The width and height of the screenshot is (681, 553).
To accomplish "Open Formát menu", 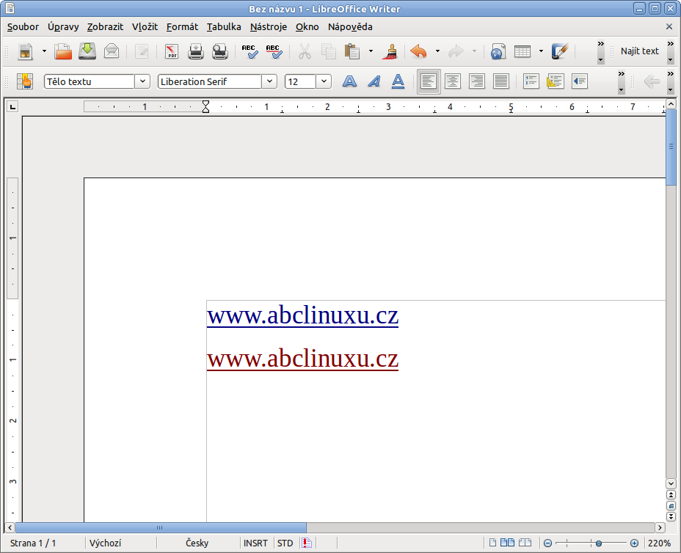I will [183, 27].
